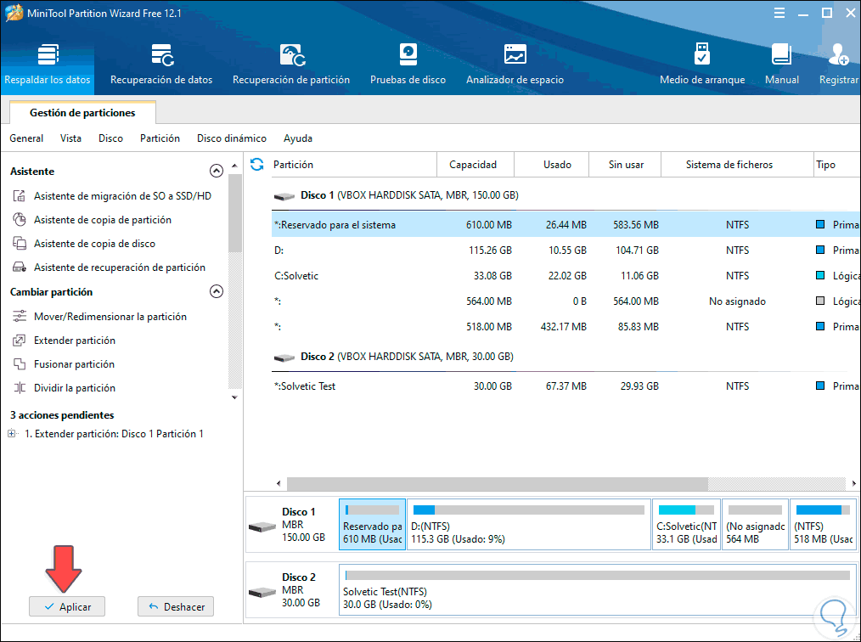
Task: Click the Deshacer button
Action: (x=176, y=606)
